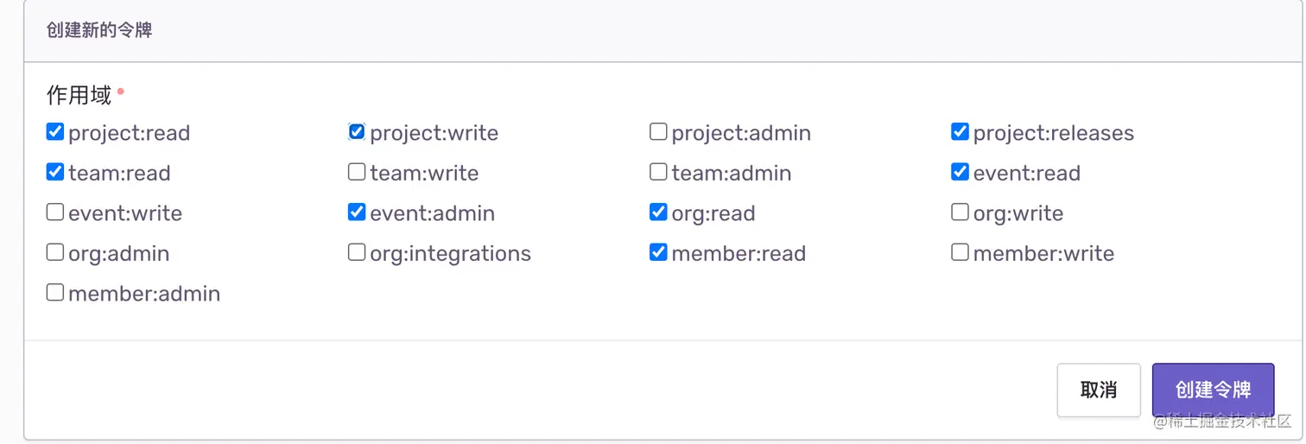Image resolution: width=1306 pixels, height=444 pixels.
Task: Turn off the org:read checkbox
Action: tap(658, 212)
